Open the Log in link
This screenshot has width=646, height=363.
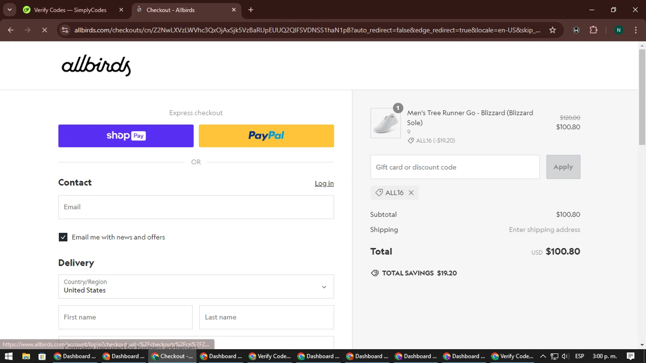[x=324, y=183]
